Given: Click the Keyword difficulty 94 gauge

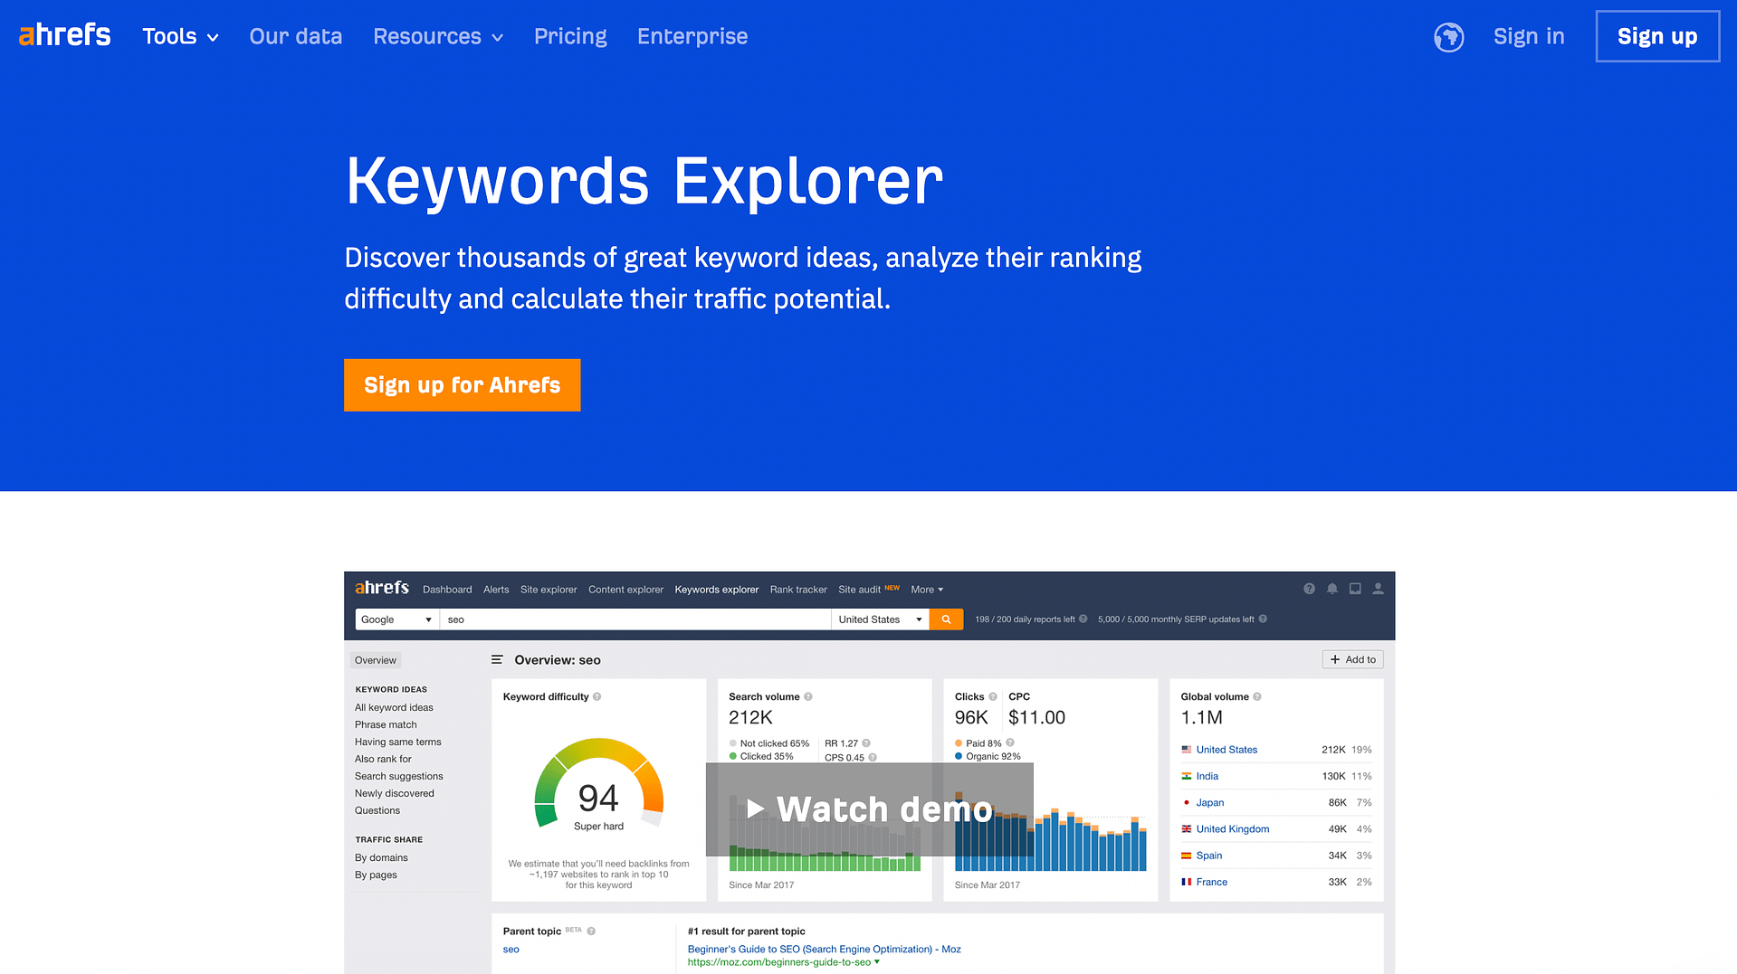Looking at the screenshot, I should [x=598, y=785].
